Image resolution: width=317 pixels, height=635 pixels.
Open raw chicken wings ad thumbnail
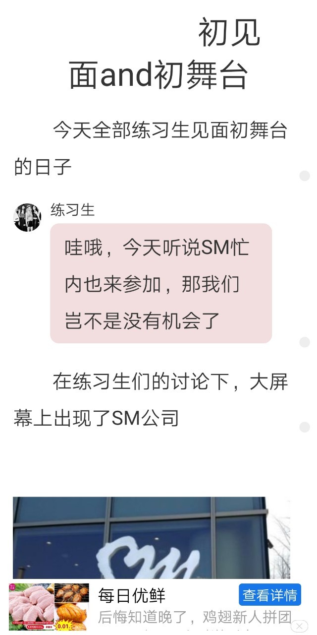tap(31, 607)
